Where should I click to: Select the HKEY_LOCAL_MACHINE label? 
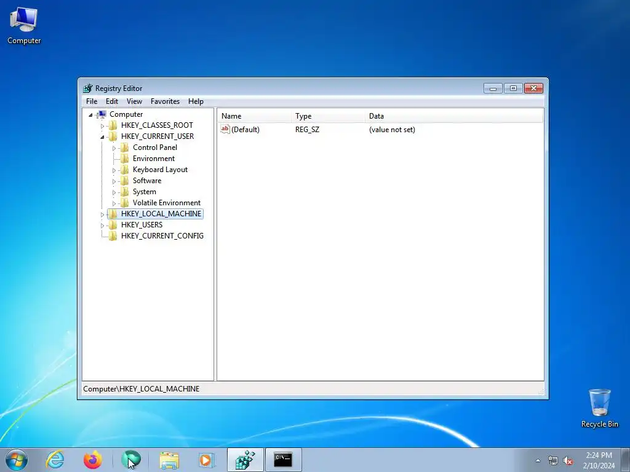(x=161, y=213)
